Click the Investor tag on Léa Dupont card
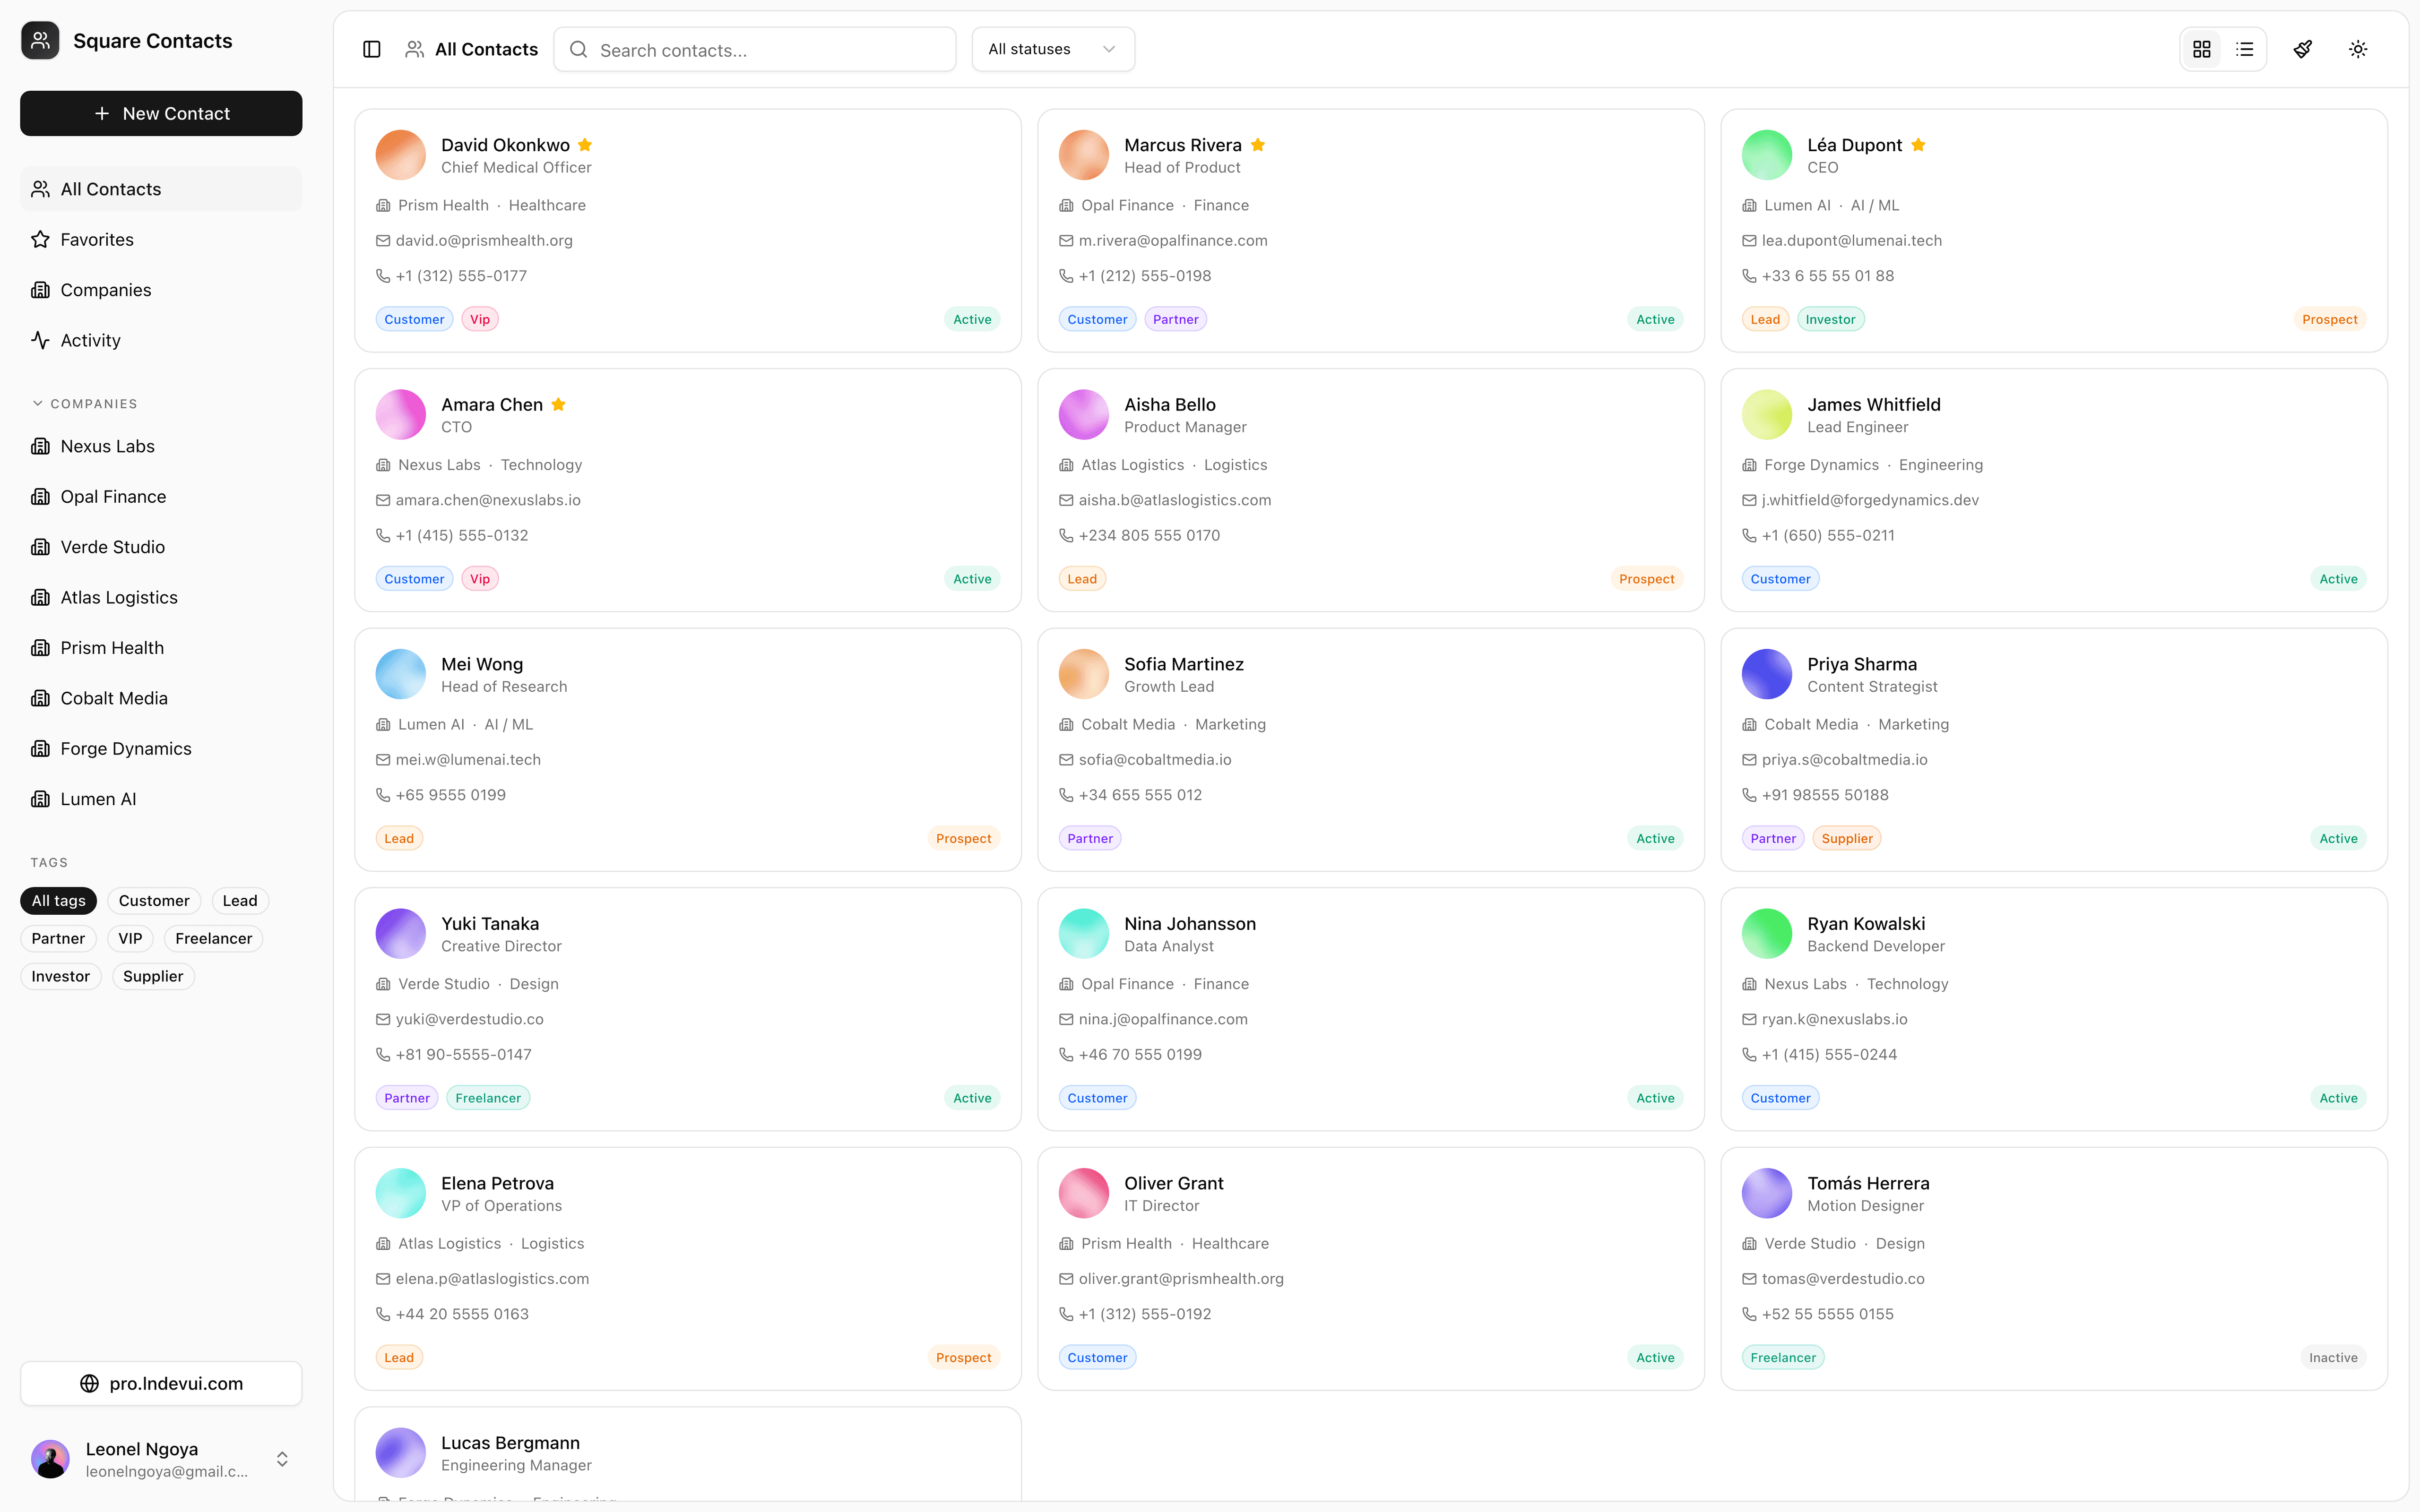This screenshot has height=1512, width=2420. 1830,319
